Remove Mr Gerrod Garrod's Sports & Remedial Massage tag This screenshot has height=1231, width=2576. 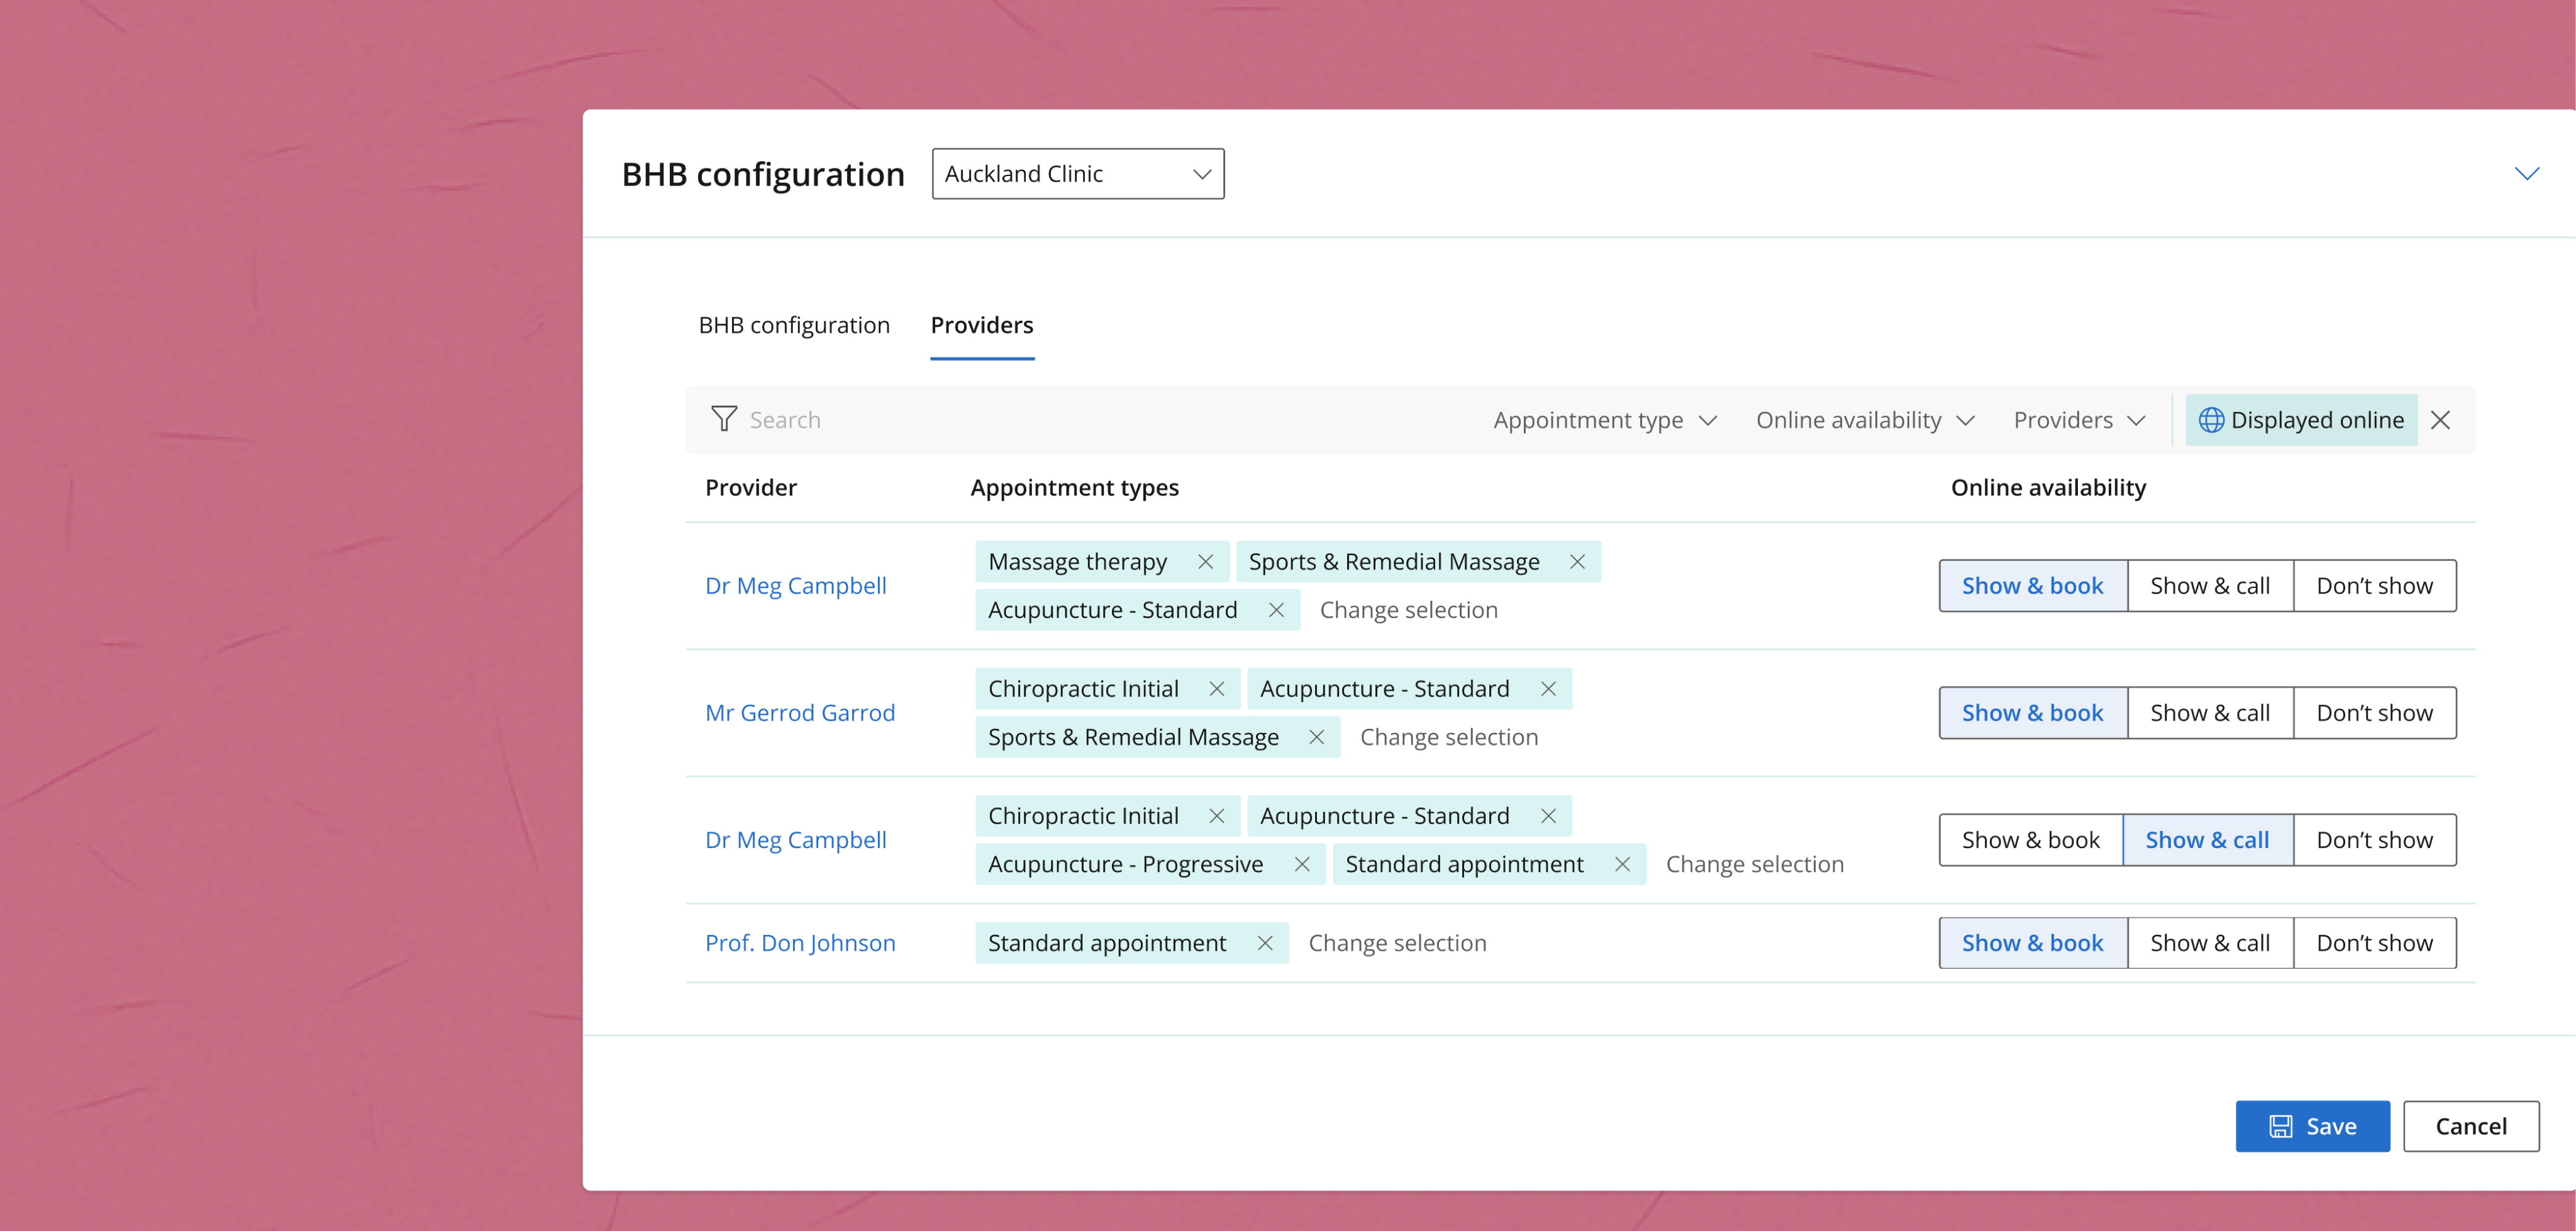pos(1316,737)
